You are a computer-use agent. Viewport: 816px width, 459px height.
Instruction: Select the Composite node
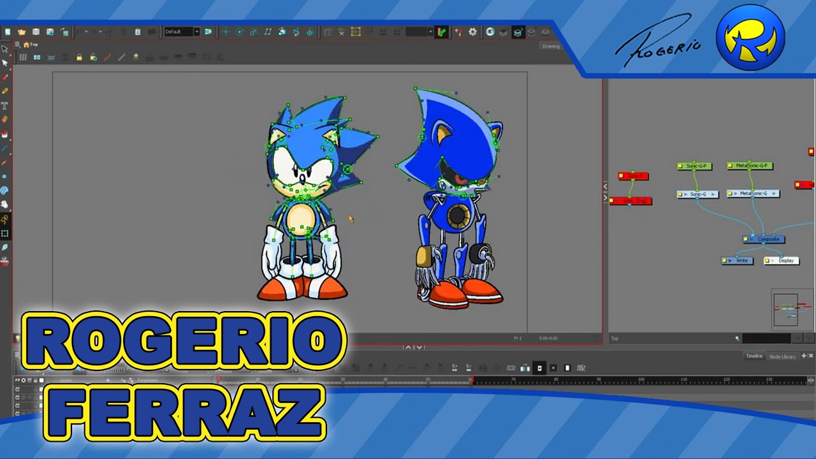[764, 239]
